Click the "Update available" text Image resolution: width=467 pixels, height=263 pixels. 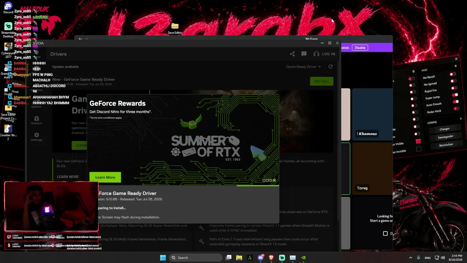pyautogui.click(x=65, y=66)
